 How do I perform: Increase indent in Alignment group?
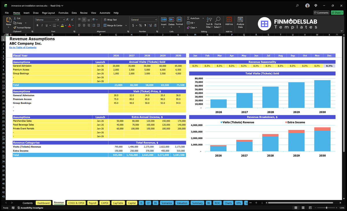click(x=98, y=25)
